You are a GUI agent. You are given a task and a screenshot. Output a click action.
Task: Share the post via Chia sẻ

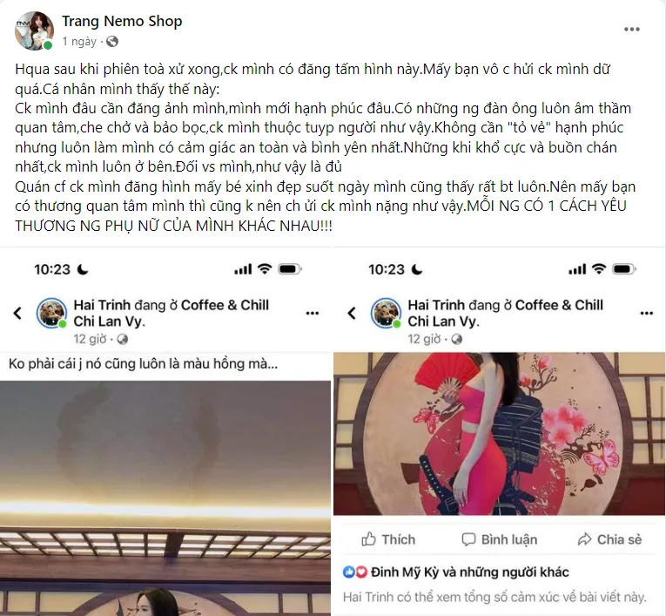point(609,539)
